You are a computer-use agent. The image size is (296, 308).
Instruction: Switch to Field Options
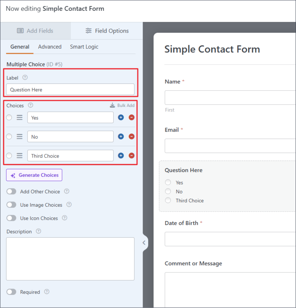coord(107,31)
